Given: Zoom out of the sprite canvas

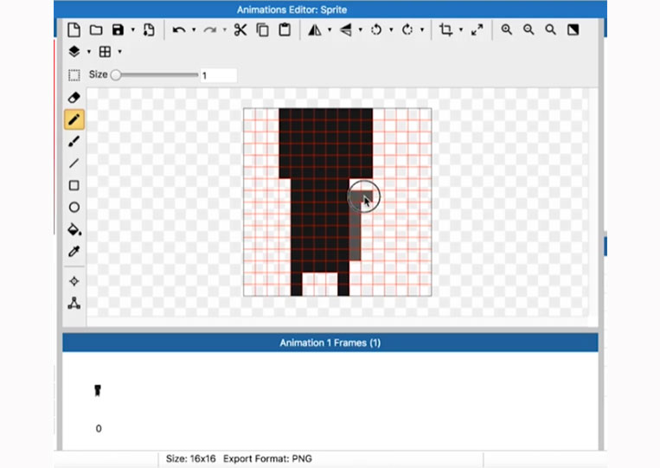Looking at the screenshot, I should tap(529, 30).
